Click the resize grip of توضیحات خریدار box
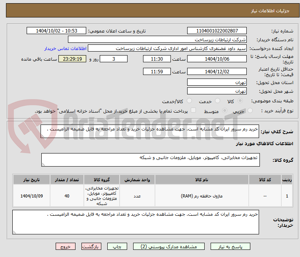 pyautogui.click(x=15, y=232)
